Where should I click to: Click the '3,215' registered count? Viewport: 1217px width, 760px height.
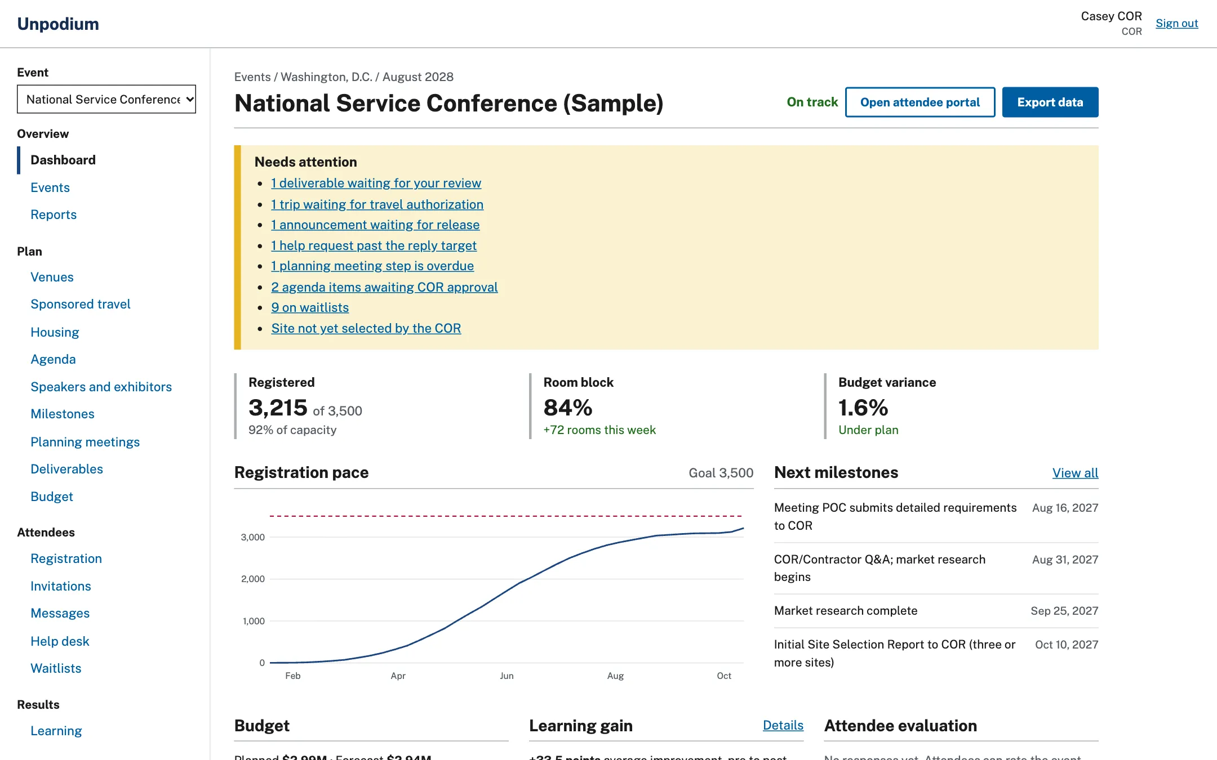point(278,408)
